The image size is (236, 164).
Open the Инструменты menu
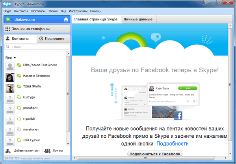(78, 11)
